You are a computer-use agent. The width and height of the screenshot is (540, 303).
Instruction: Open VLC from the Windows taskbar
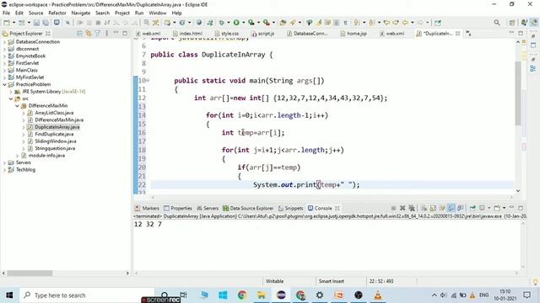pyautogui.click(x=378, y=295)
